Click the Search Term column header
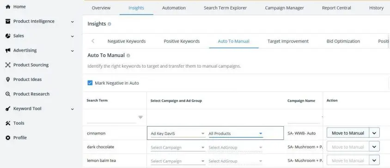390x168 pixels. tap(97, 101)
